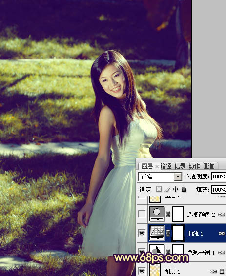Switch to the 通道 tab
The height and width of the screenshot is (276, 226).
point(209,166)
